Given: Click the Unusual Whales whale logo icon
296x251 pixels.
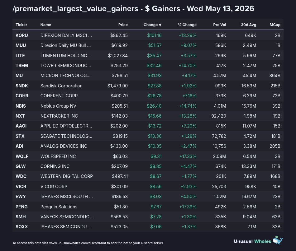Looking at the screenshot, I should 278,240.
